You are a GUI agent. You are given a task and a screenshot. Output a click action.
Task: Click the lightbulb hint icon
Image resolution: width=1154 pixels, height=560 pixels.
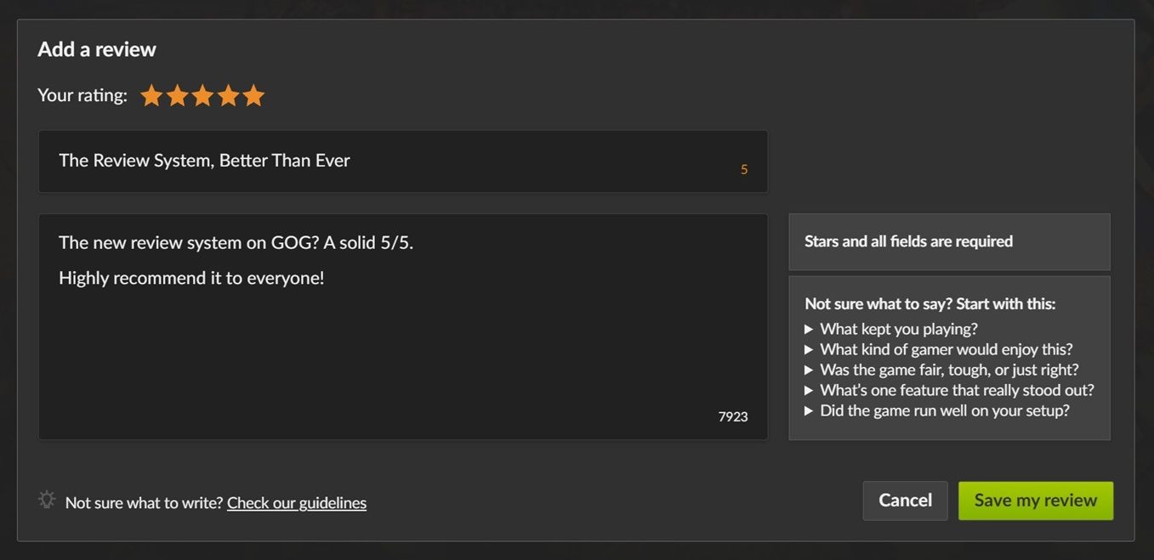47,501
